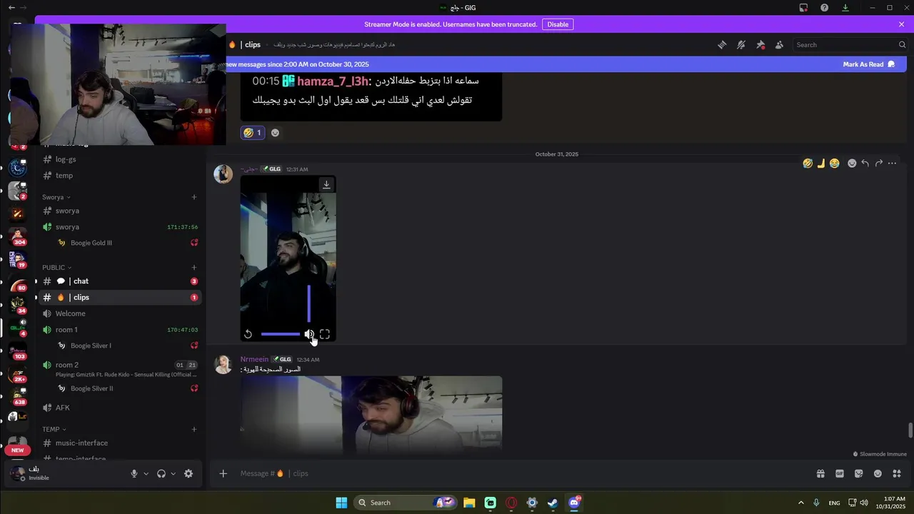The height and width of the screenshot is (514, 914).
Task: Click Disable on Streamer Mode banner
Action: pyautogui.click(x=558, y=24)
